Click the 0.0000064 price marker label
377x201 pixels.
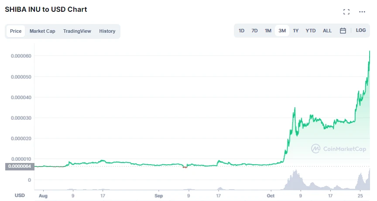20,166
